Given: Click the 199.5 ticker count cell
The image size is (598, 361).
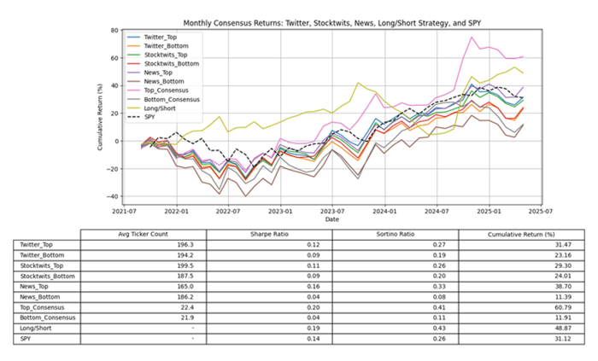Looking at the screenshot, I should coord(143,265).
